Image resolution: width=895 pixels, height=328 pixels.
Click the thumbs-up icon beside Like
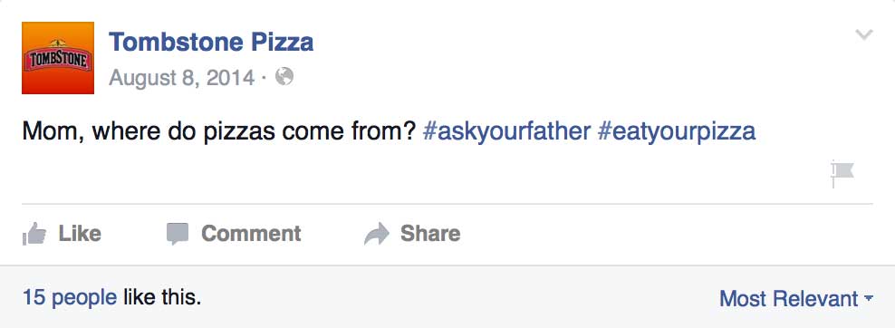pos(34,233)
